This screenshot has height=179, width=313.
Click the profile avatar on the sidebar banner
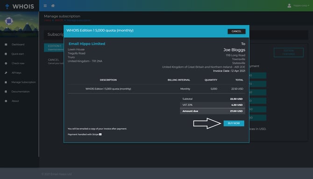pyautogui.click(x=9, y=21)
